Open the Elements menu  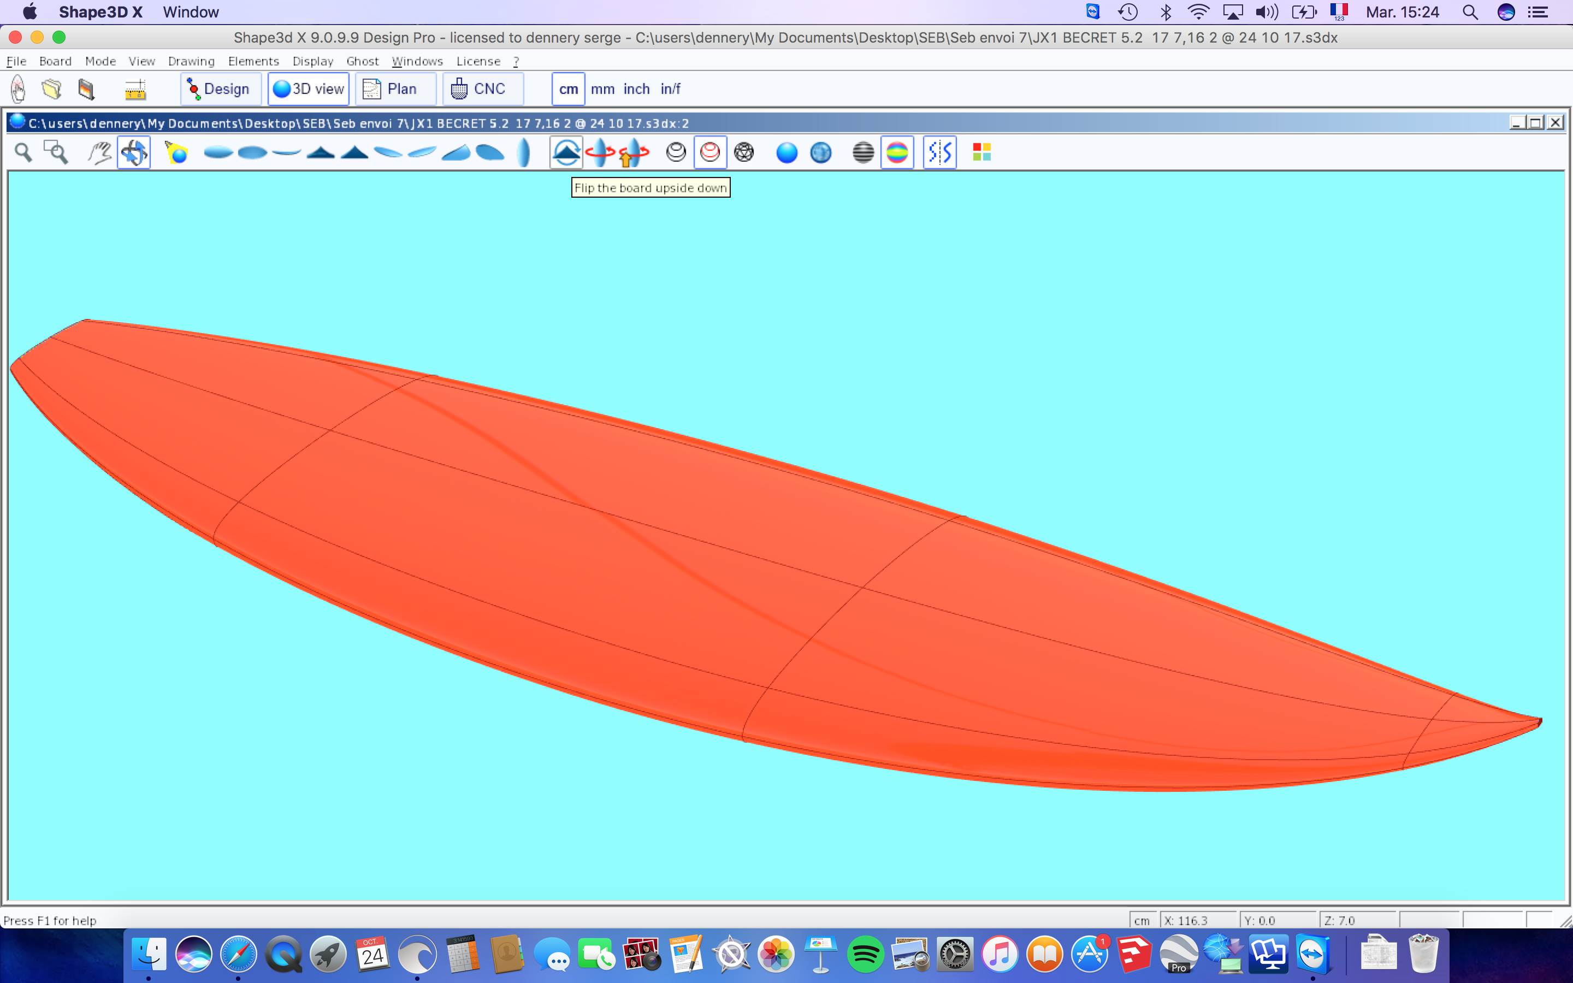pyautogui.click(x=253, y=61)
